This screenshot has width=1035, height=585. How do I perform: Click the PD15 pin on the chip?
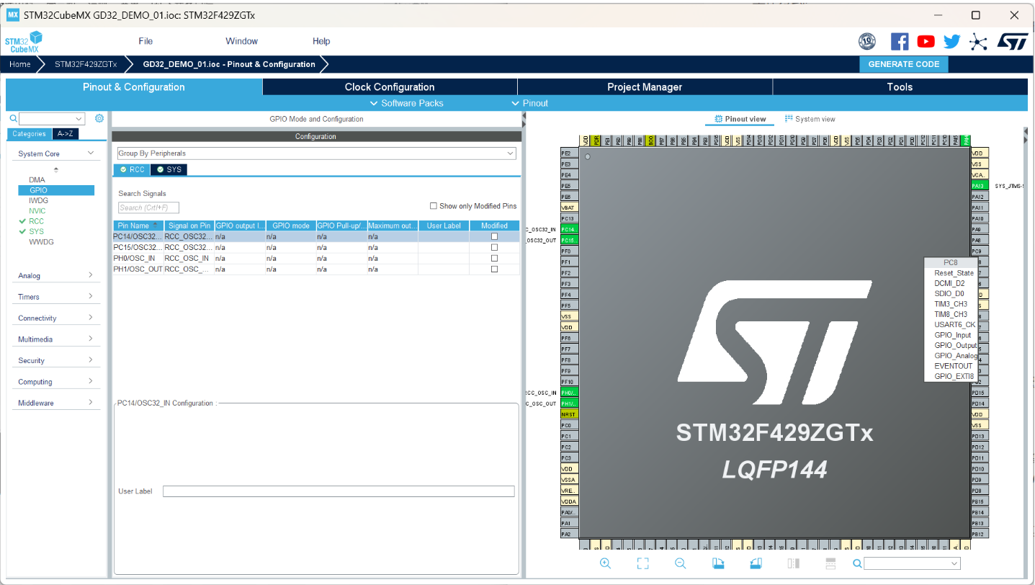pyautogui.click(x=978, y=393)
